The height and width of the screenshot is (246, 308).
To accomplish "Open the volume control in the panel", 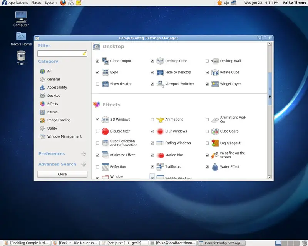I will pos(227,3).
